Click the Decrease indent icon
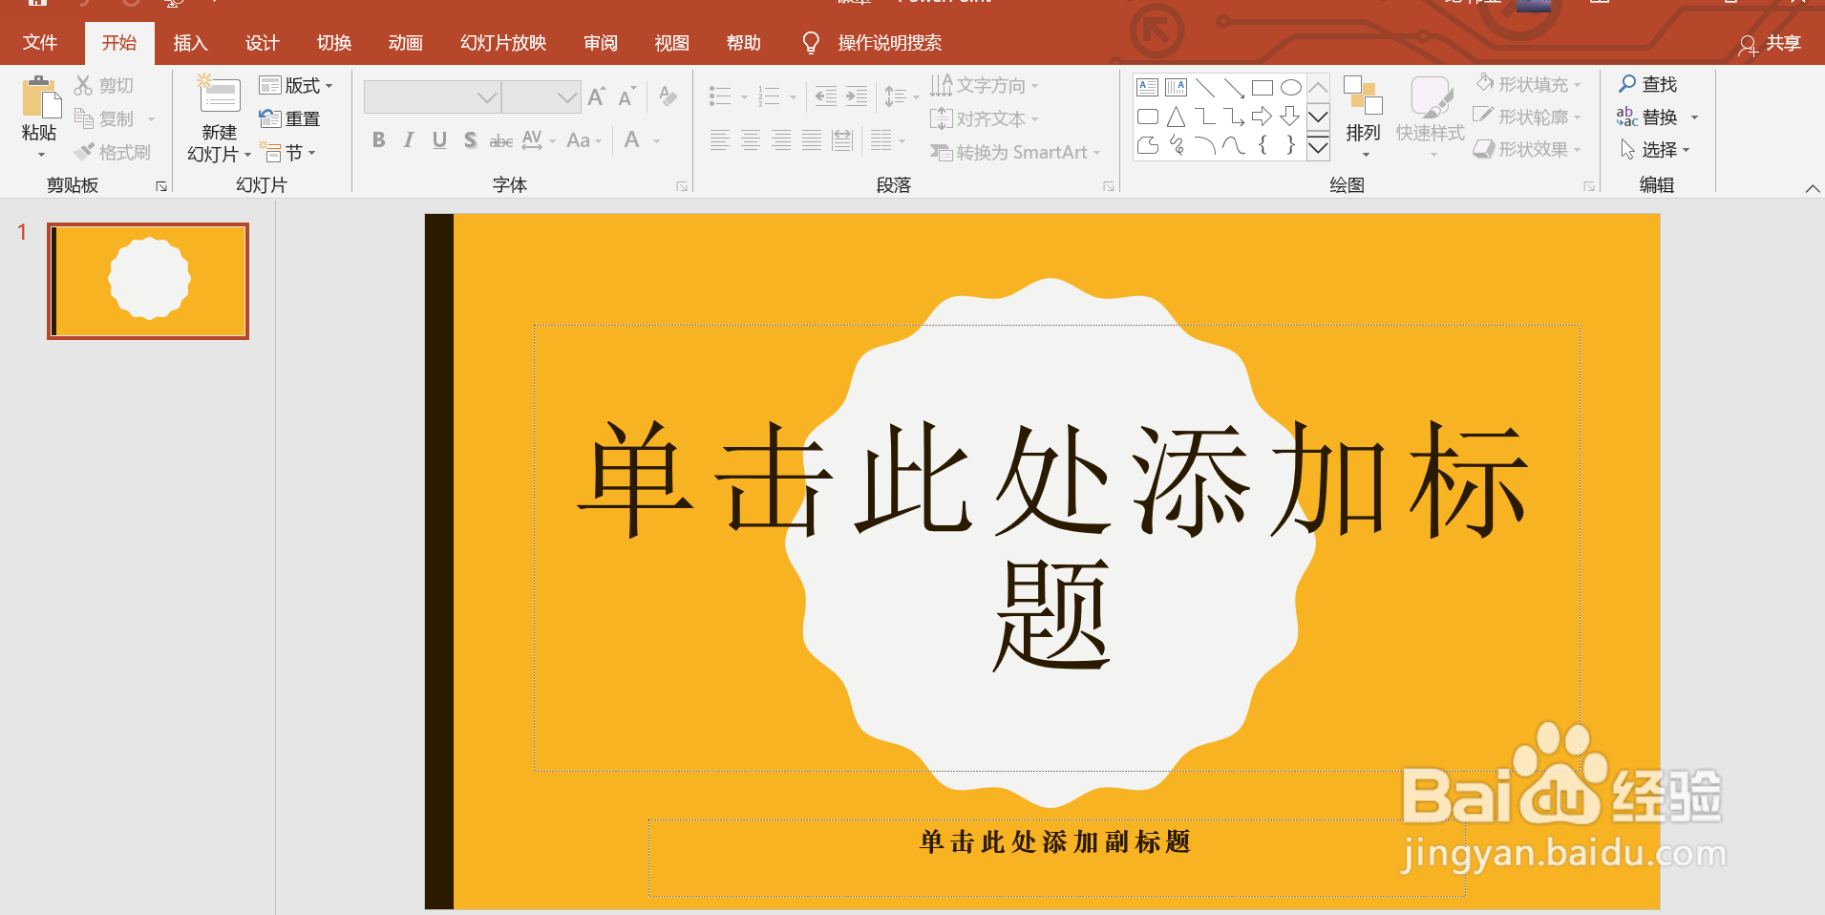This screenshot has width=1825, height=915. pos(826,96)
